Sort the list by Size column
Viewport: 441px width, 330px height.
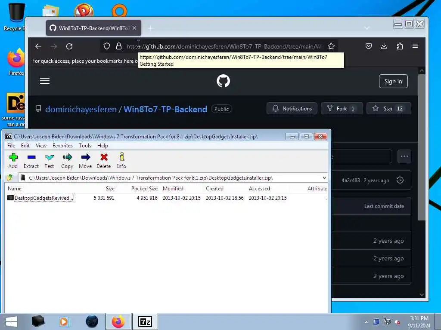pos(110,189)
